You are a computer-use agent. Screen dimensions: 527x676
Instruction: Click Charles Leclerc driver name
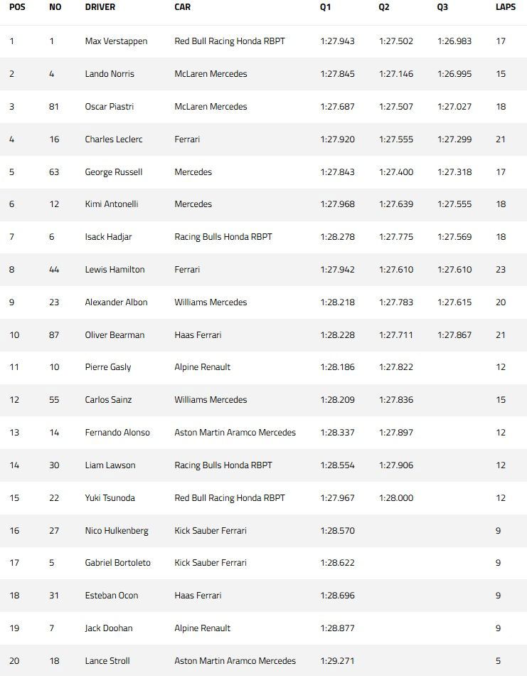click(x=113, y=139)
